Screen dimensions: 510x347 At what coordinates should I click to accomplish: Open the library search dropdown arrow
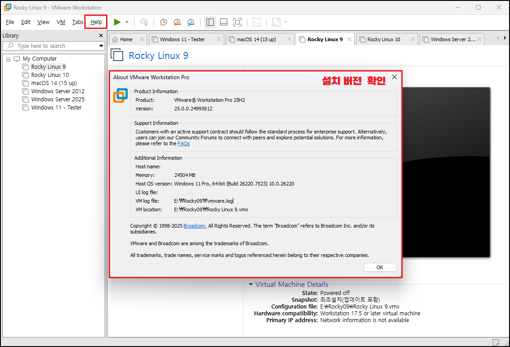(101, 46)
